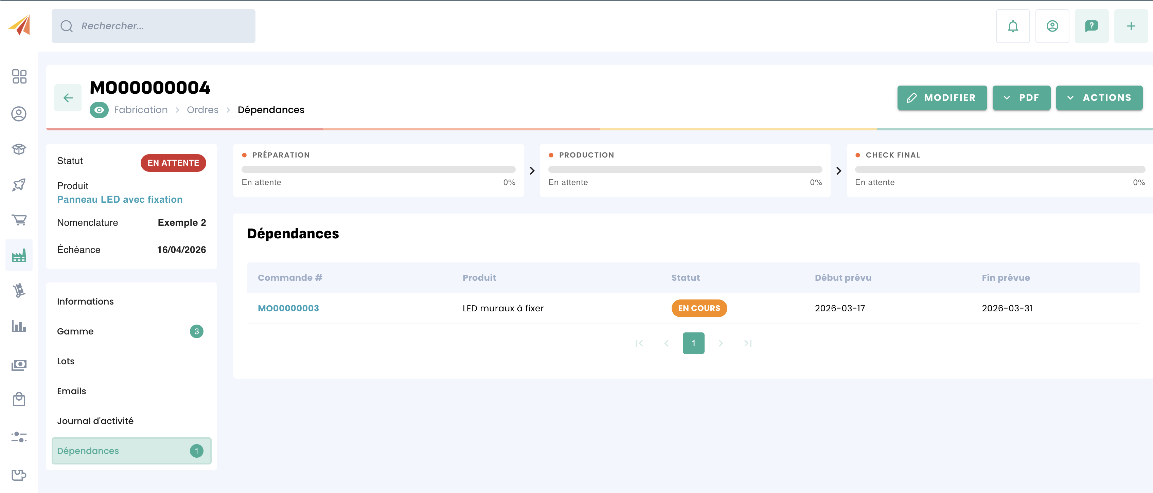The height and width of the screenshot is (493, 1153).
Task: Click the Production progress bar
Action: [x=685, y=169]
